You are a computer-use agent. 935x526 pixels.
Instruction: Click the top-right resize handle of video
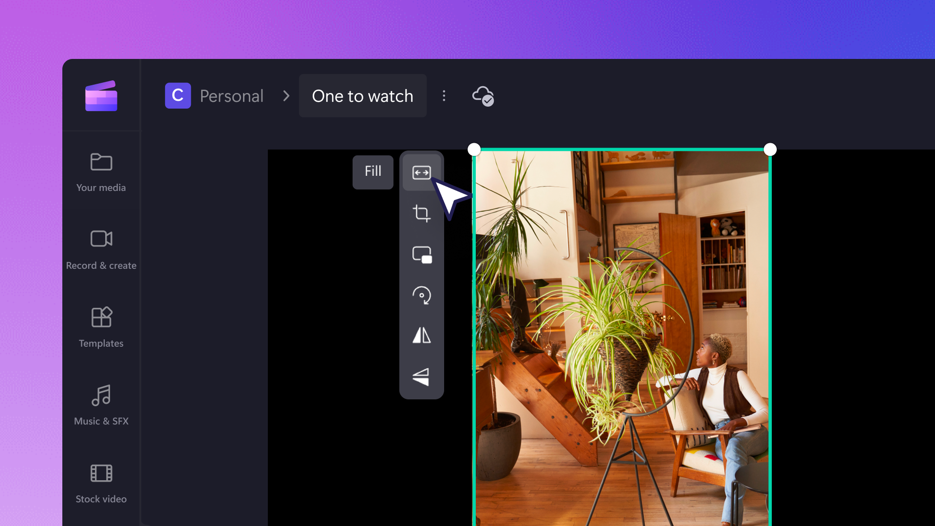[770, 150]
